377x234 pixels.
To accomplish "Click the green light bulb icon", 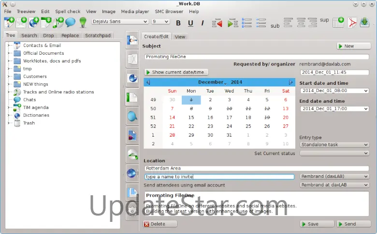I will point(83,22).
